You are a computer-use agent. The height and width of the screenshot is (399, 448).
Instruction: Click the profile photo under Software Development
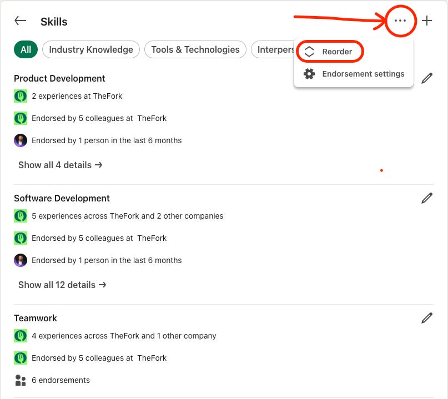(21, 260)
